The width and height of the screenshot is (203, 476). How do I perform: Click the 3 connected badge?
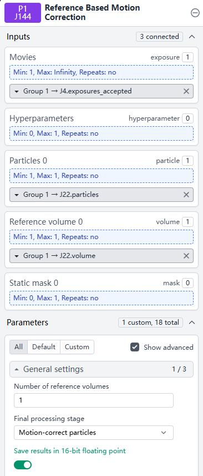pyautogui.click(x=159, y=37)
